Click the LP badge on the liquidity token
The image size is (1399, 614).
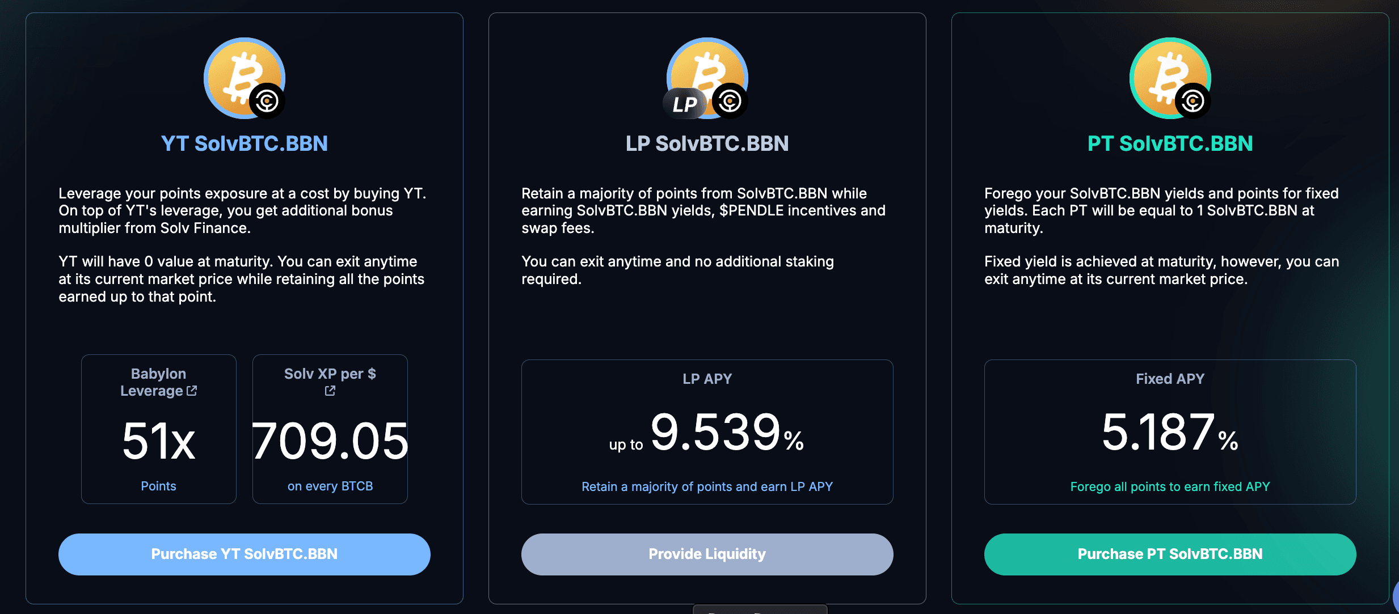click(x=684, y=104)
